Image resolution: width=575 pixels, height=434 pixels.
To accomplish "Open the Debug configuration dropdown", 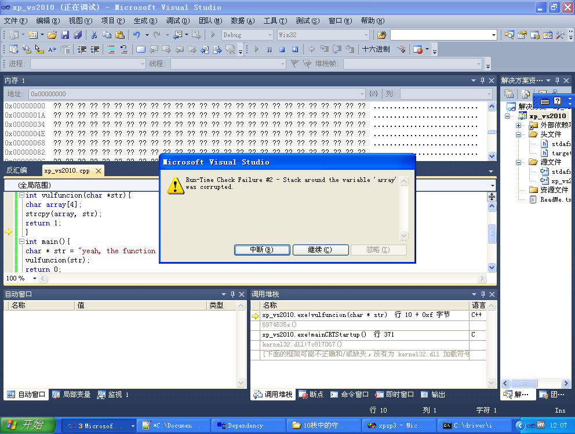I will coord(270,35).
